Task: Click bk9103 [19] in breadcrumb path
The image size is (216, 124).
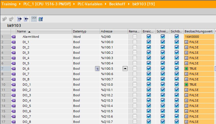Action: [x=144, y=4]
